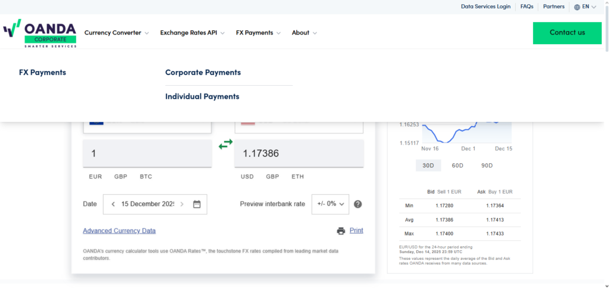Click the EUR amount input field
610x289 pixels.
point(147,154)
